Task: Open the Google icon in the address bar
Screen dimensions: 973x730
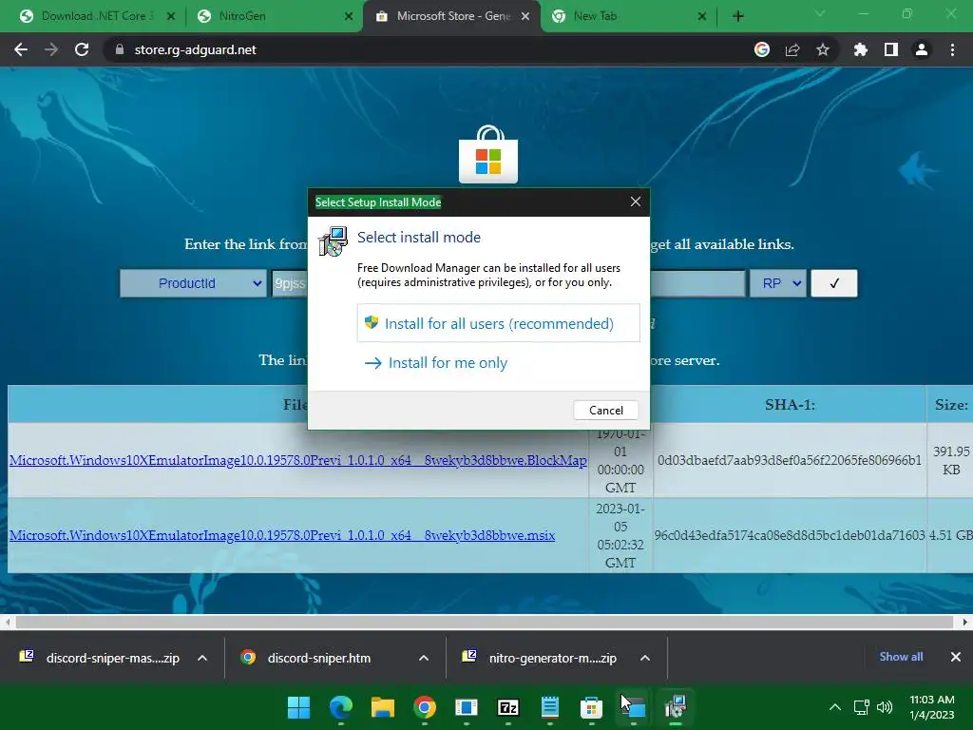Action: pyautogui.click(x=762, y=49)
